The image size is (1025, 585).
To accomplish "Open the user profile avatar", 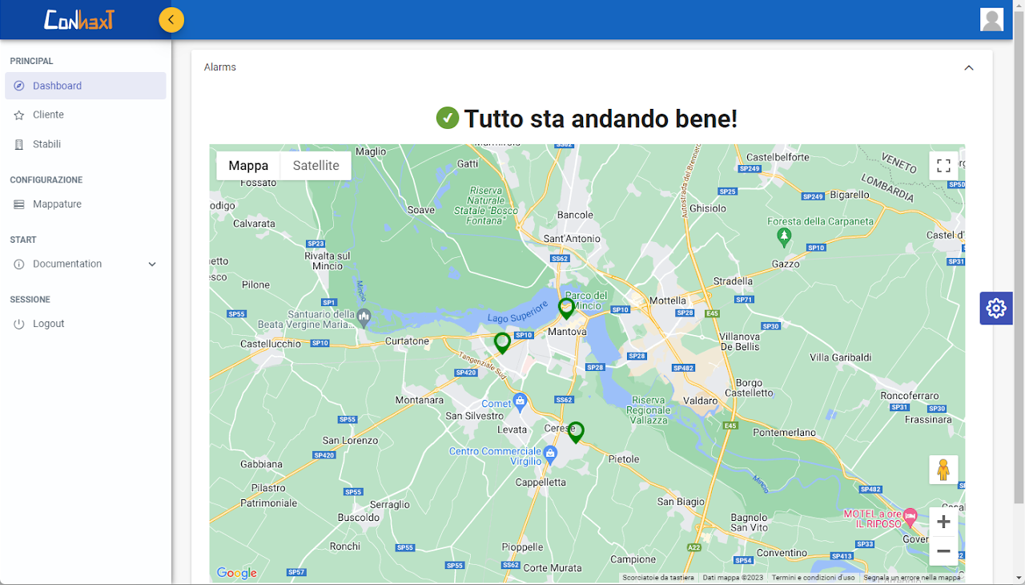I will 991,20.
